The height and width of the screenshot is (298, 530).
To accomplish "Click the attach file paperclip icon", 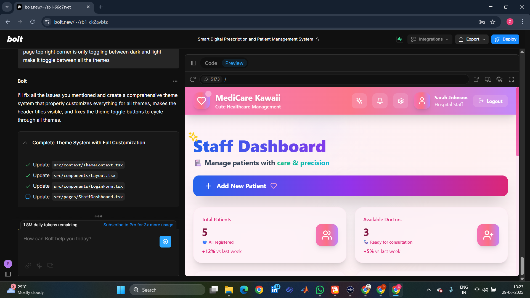I will (x=28, y=266).
